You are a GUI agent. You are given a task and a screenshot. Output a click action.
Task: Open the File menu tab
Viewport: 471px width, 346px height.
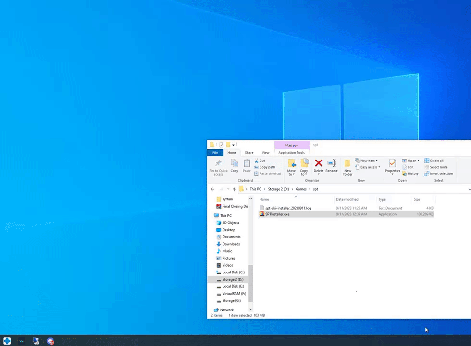[x=215, y=153]
